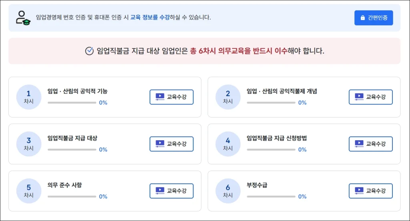Click progress bar of 임업직불금 지급 대상

pyautogui.click(x=72, y=149)
